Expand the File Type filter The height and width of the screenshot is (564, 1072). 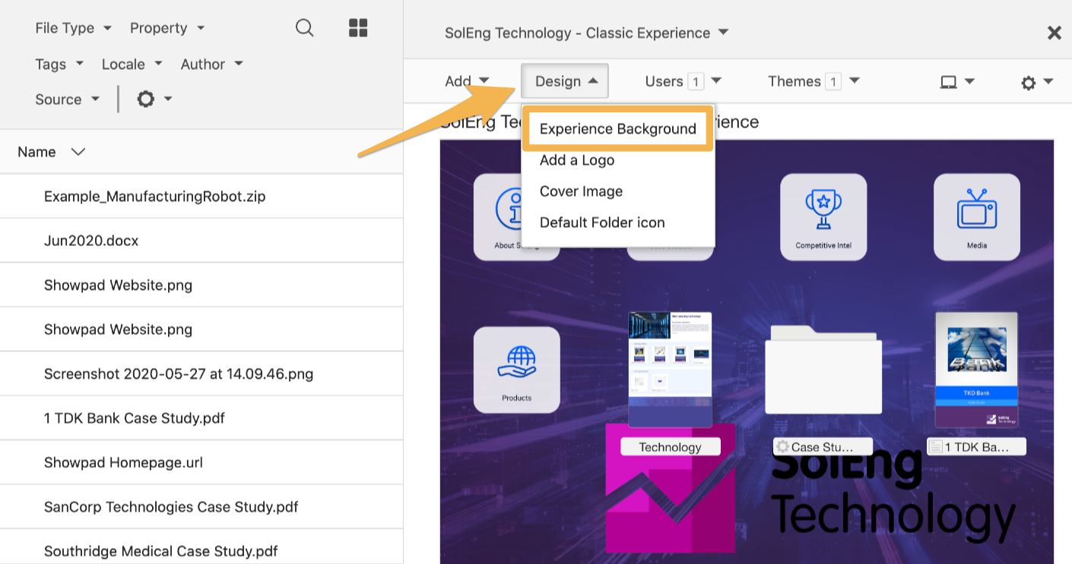click(x=73, y=28)
